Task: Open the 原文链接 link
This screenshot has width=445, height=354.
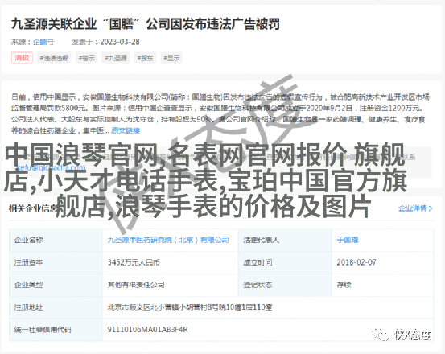Action: 126,130
